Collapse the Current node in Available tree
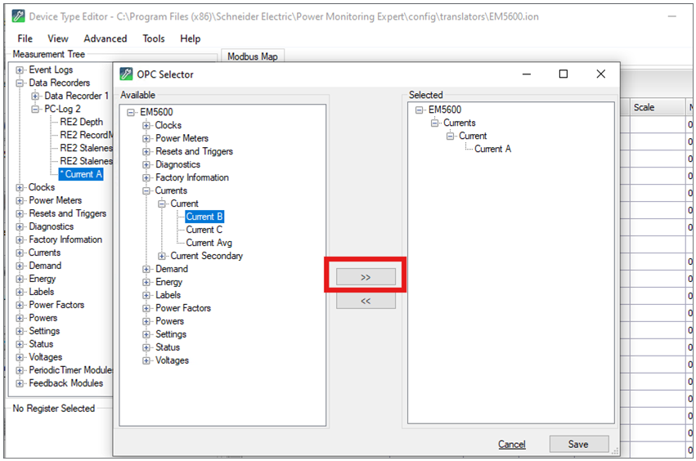The width and height of the screenshot is (696, 461). point(162,204)
